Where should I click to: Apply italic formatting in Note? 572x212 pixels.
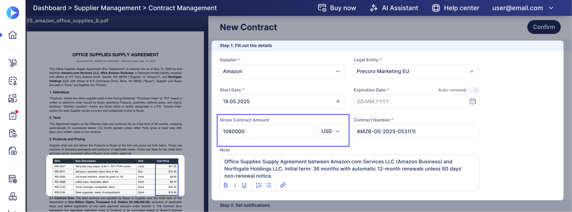coord(235,185)
